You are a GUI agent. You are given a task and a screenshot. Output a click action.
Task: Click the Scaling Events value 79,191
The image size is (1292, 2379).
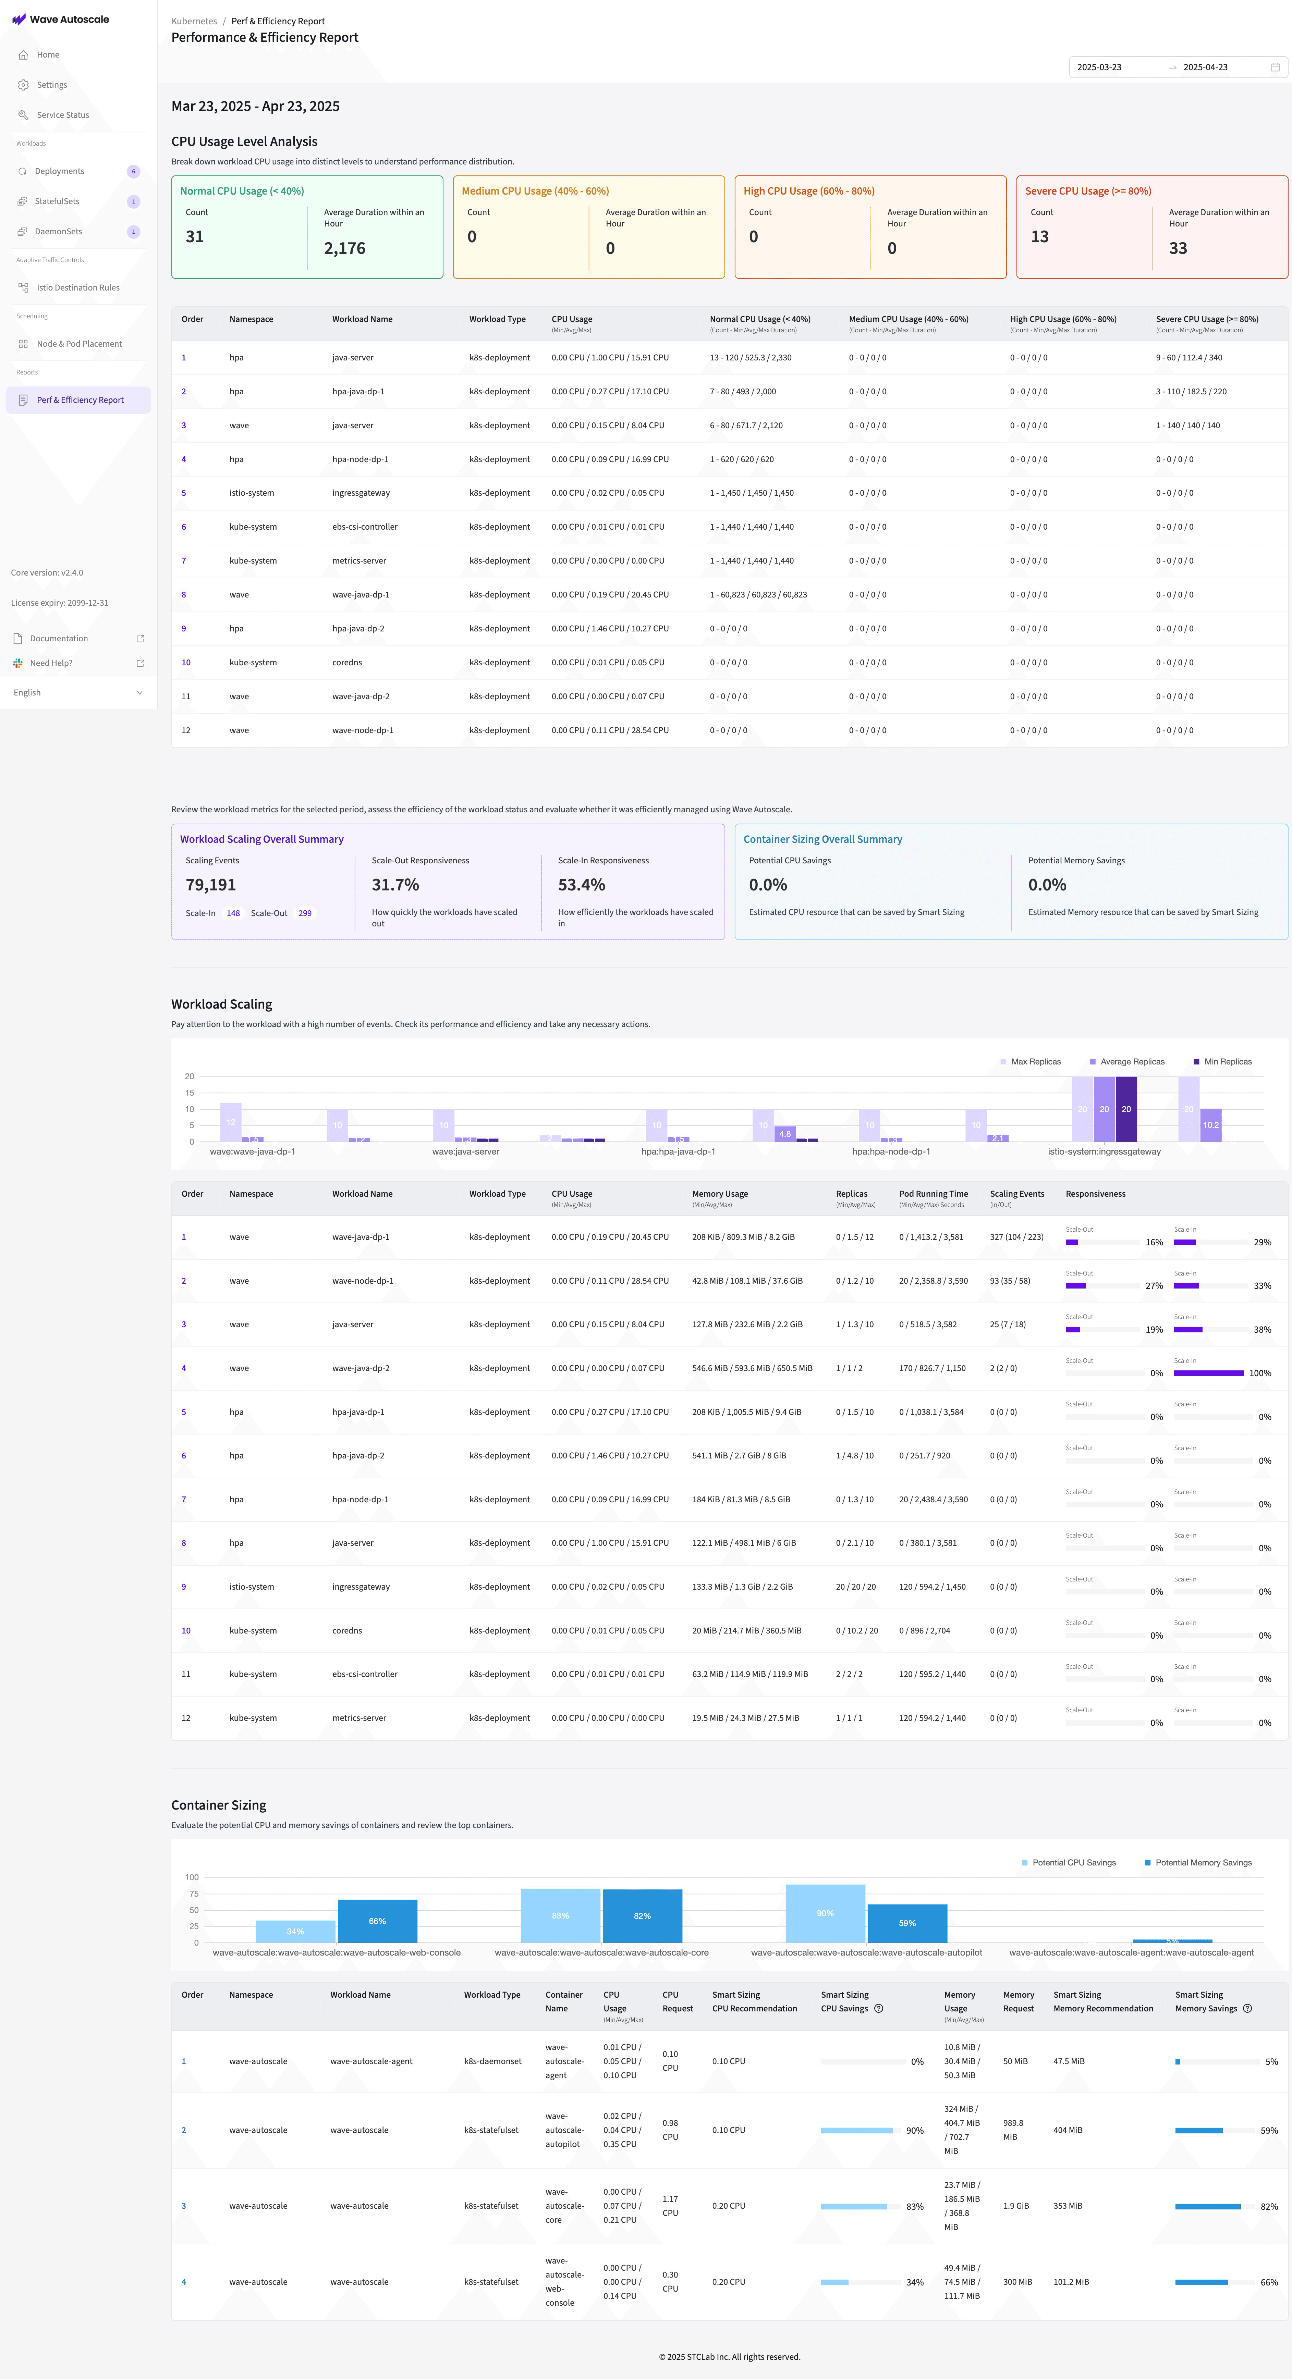(210, 885)
